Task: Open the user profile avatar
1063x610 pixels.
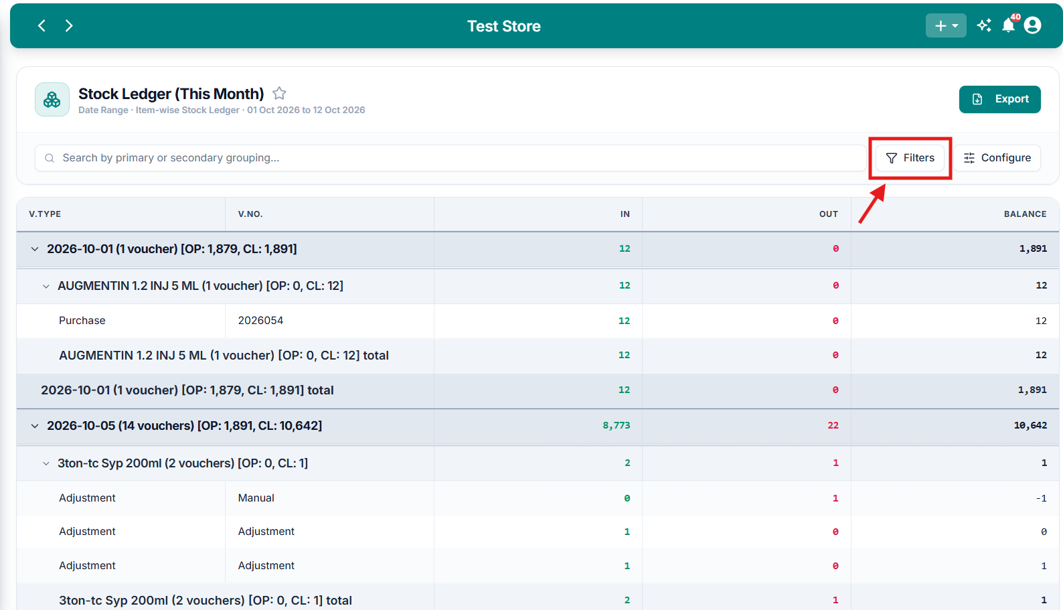Action: [1033, 25]
